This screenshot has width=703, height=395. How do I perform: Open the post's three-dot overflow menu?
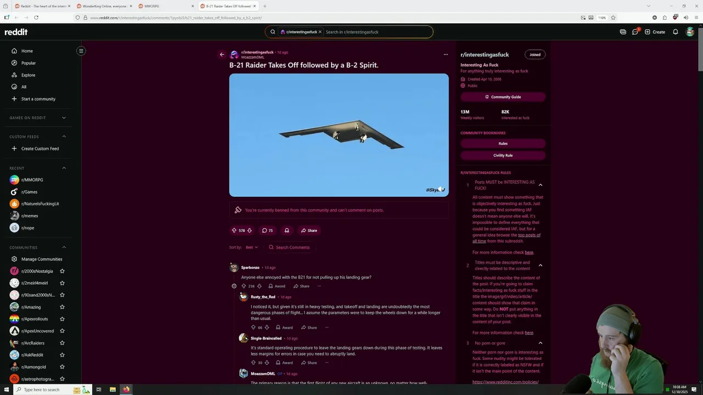445,54
